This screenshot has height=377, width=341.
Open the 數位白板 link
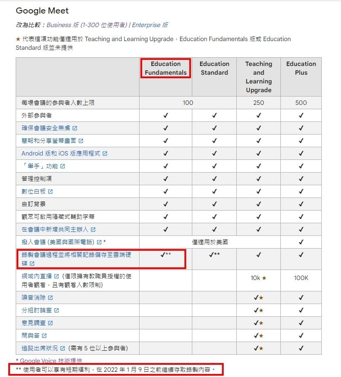(x=34, y=191)
